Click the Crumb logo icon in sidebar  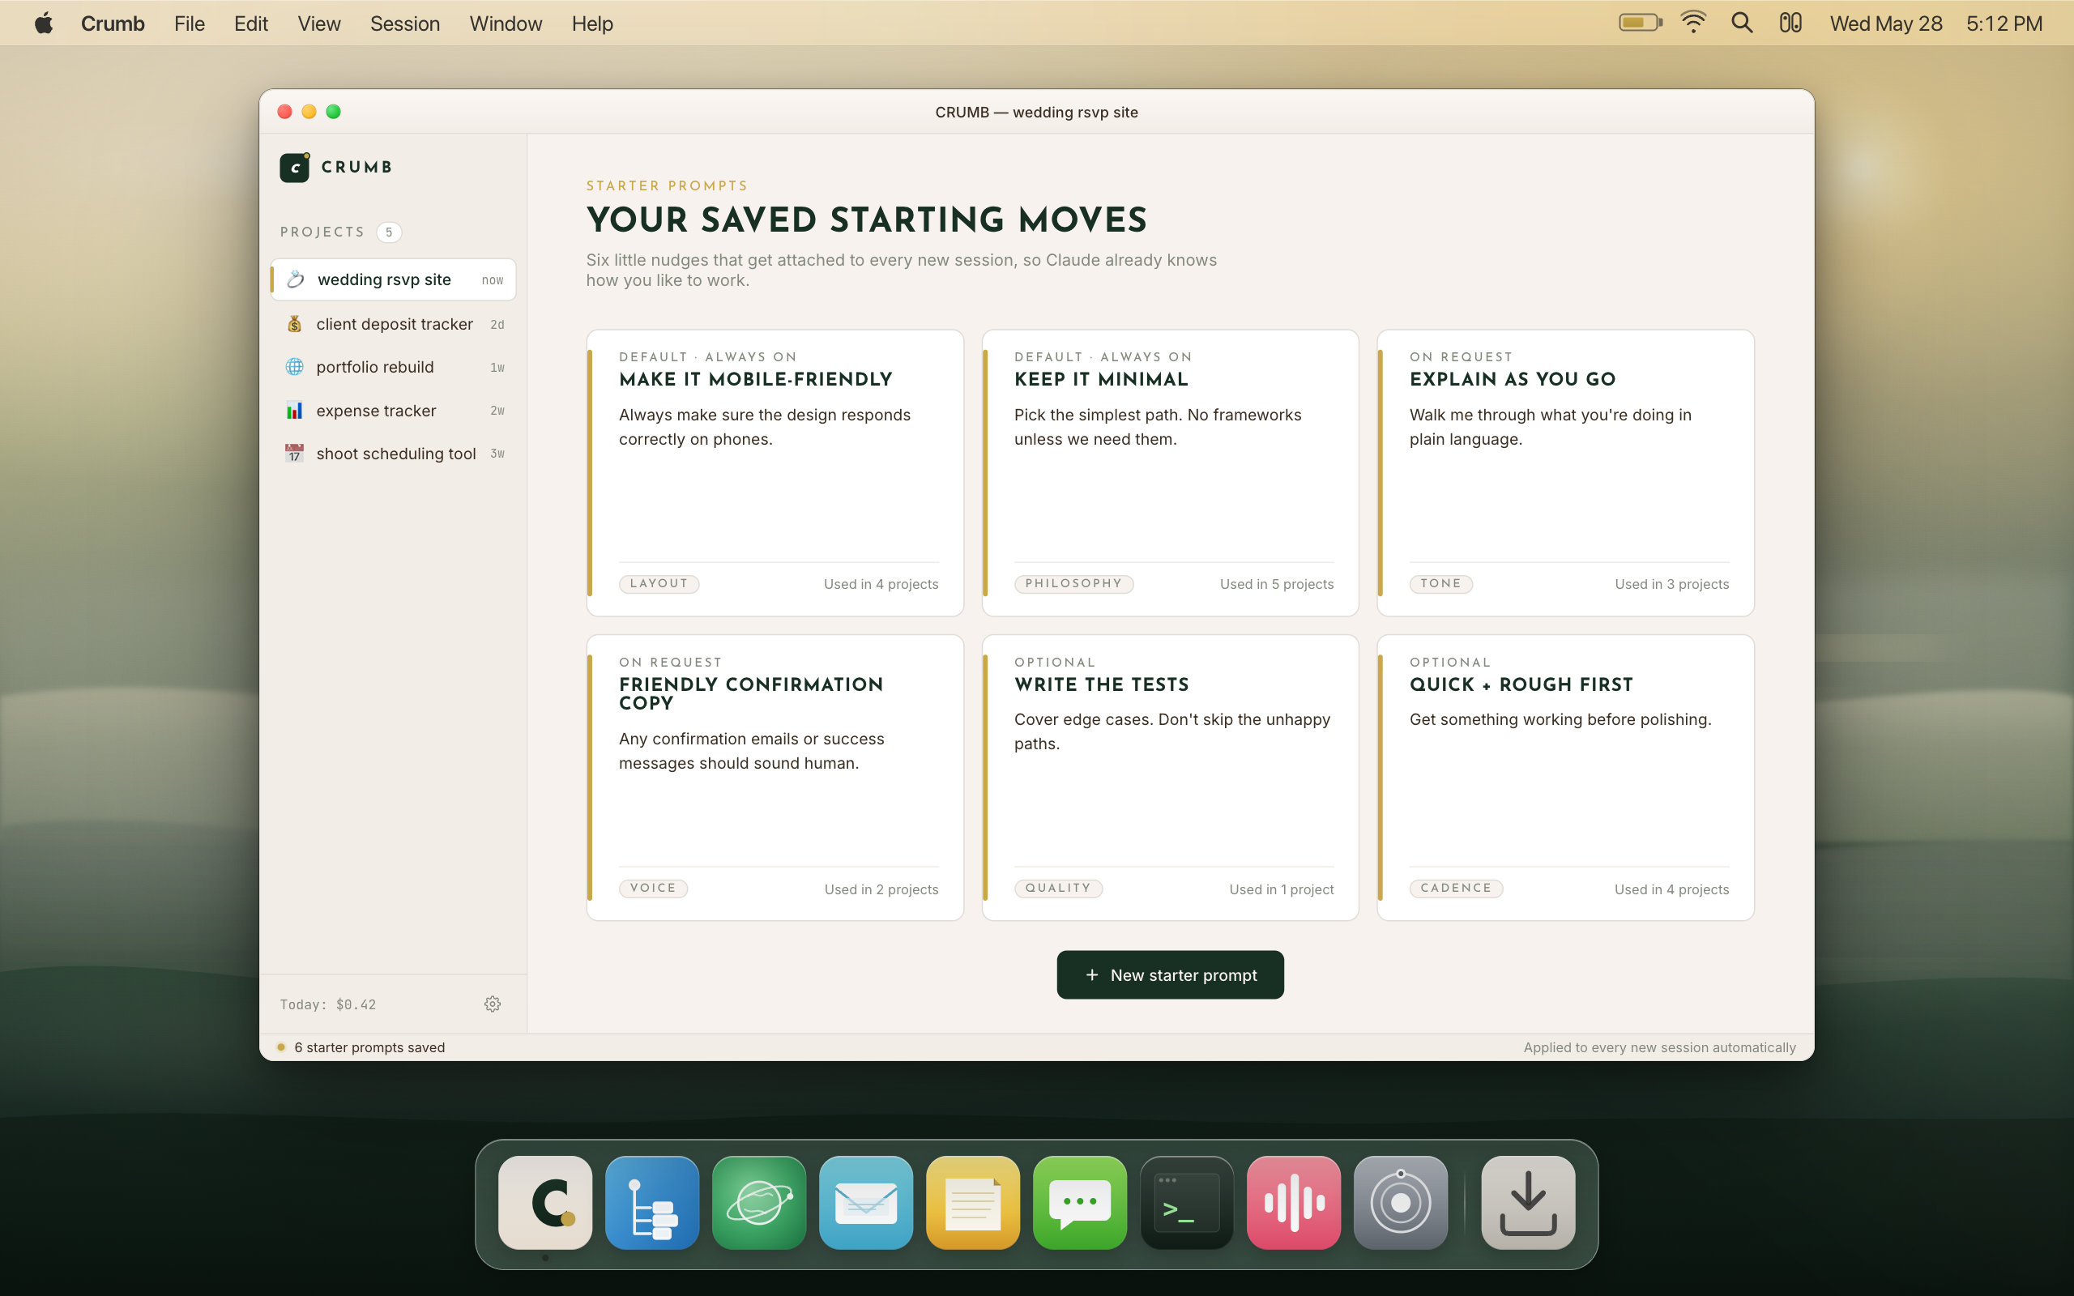pos(295,167)
